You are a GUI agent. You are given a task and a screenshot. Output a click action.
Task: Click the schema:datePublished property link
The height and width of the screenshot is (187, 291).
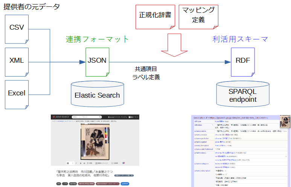[x=204, y=149]
